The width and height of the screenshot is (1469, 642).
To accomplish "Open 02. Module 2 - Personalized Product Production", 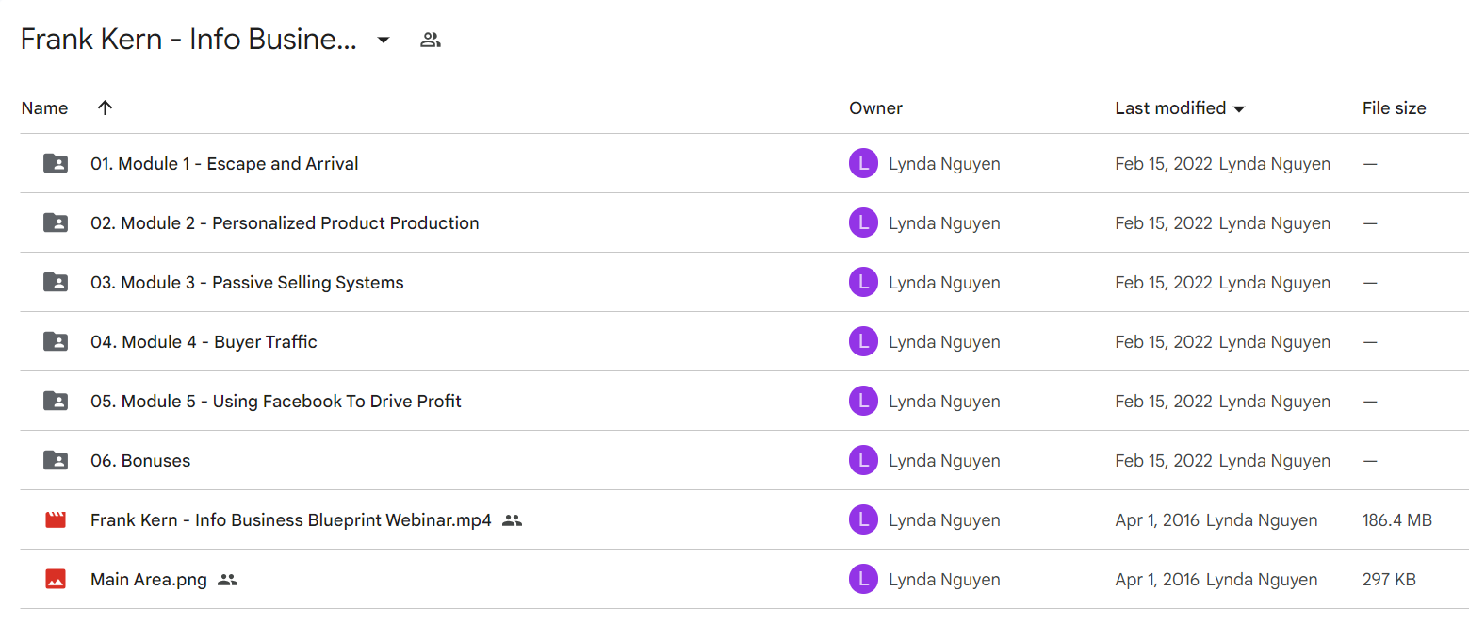I will pyautogui.click(x=285, y=223).
